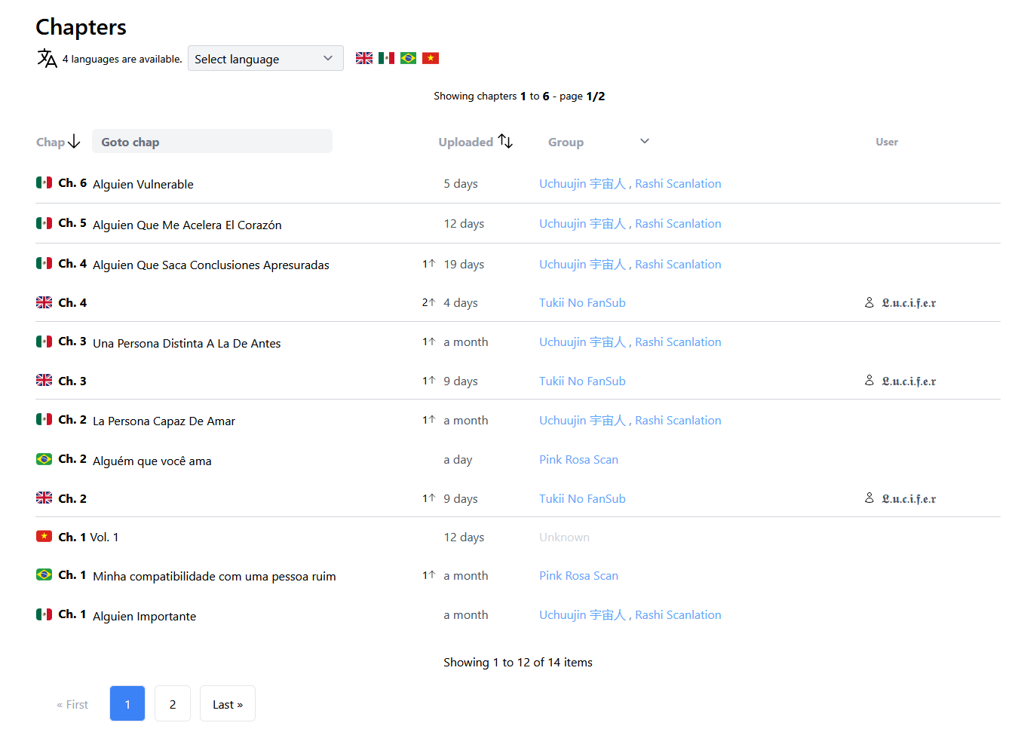1018x732 pixels.
Task: Click the User column header
Action: 887,142
